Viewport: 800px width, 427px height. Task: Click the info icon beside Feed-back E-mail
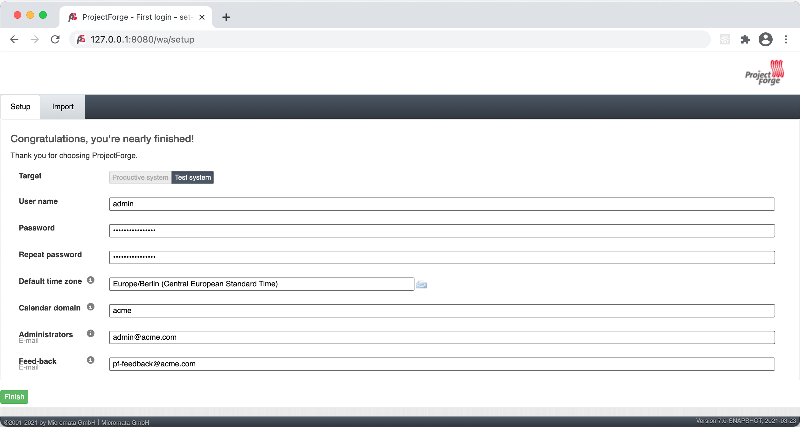click(x=91, y=360)
